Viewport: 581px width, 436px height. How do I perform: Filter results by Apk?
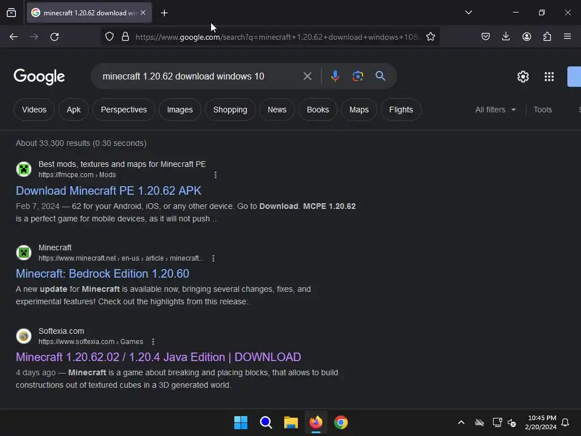pos(74,110)
